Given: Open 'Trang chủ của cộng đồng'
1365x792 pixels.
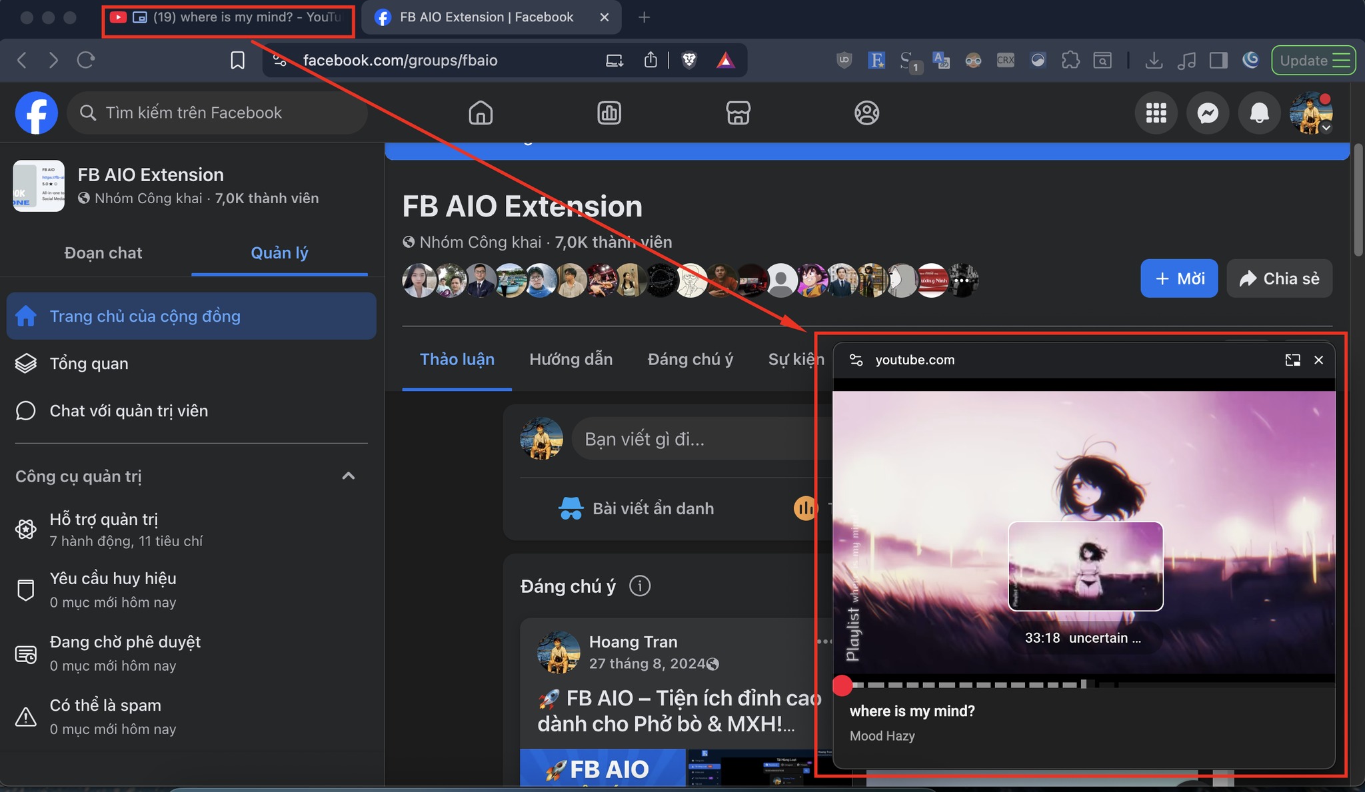Looking at the screenshot, I should point(191,316).
